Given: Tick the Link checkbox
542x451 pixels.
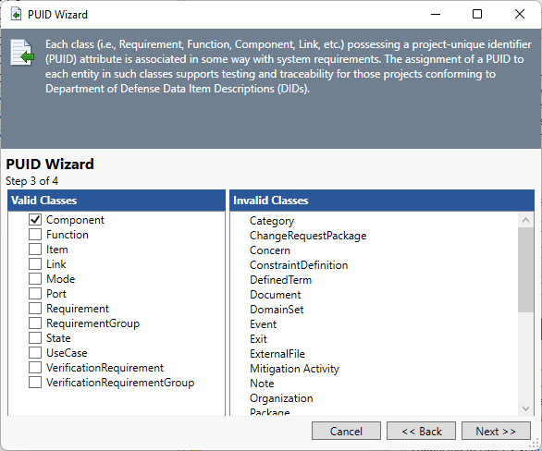Looking at the screenshot, I should (35, 264).
